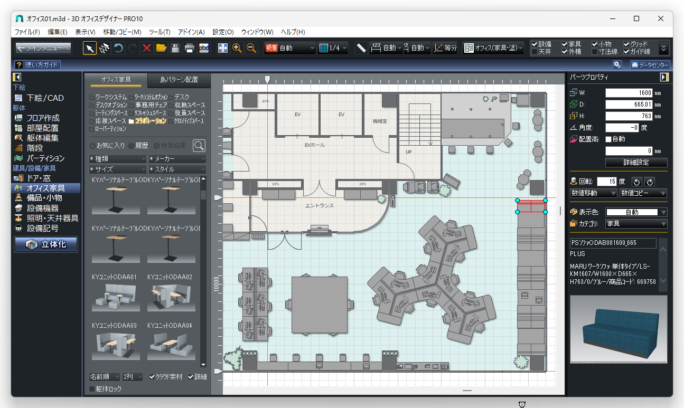Image resolution: width=684 pixels, height=408 pixels.
Task: Click the 詳細設定 button
Action: coord(636,163)
